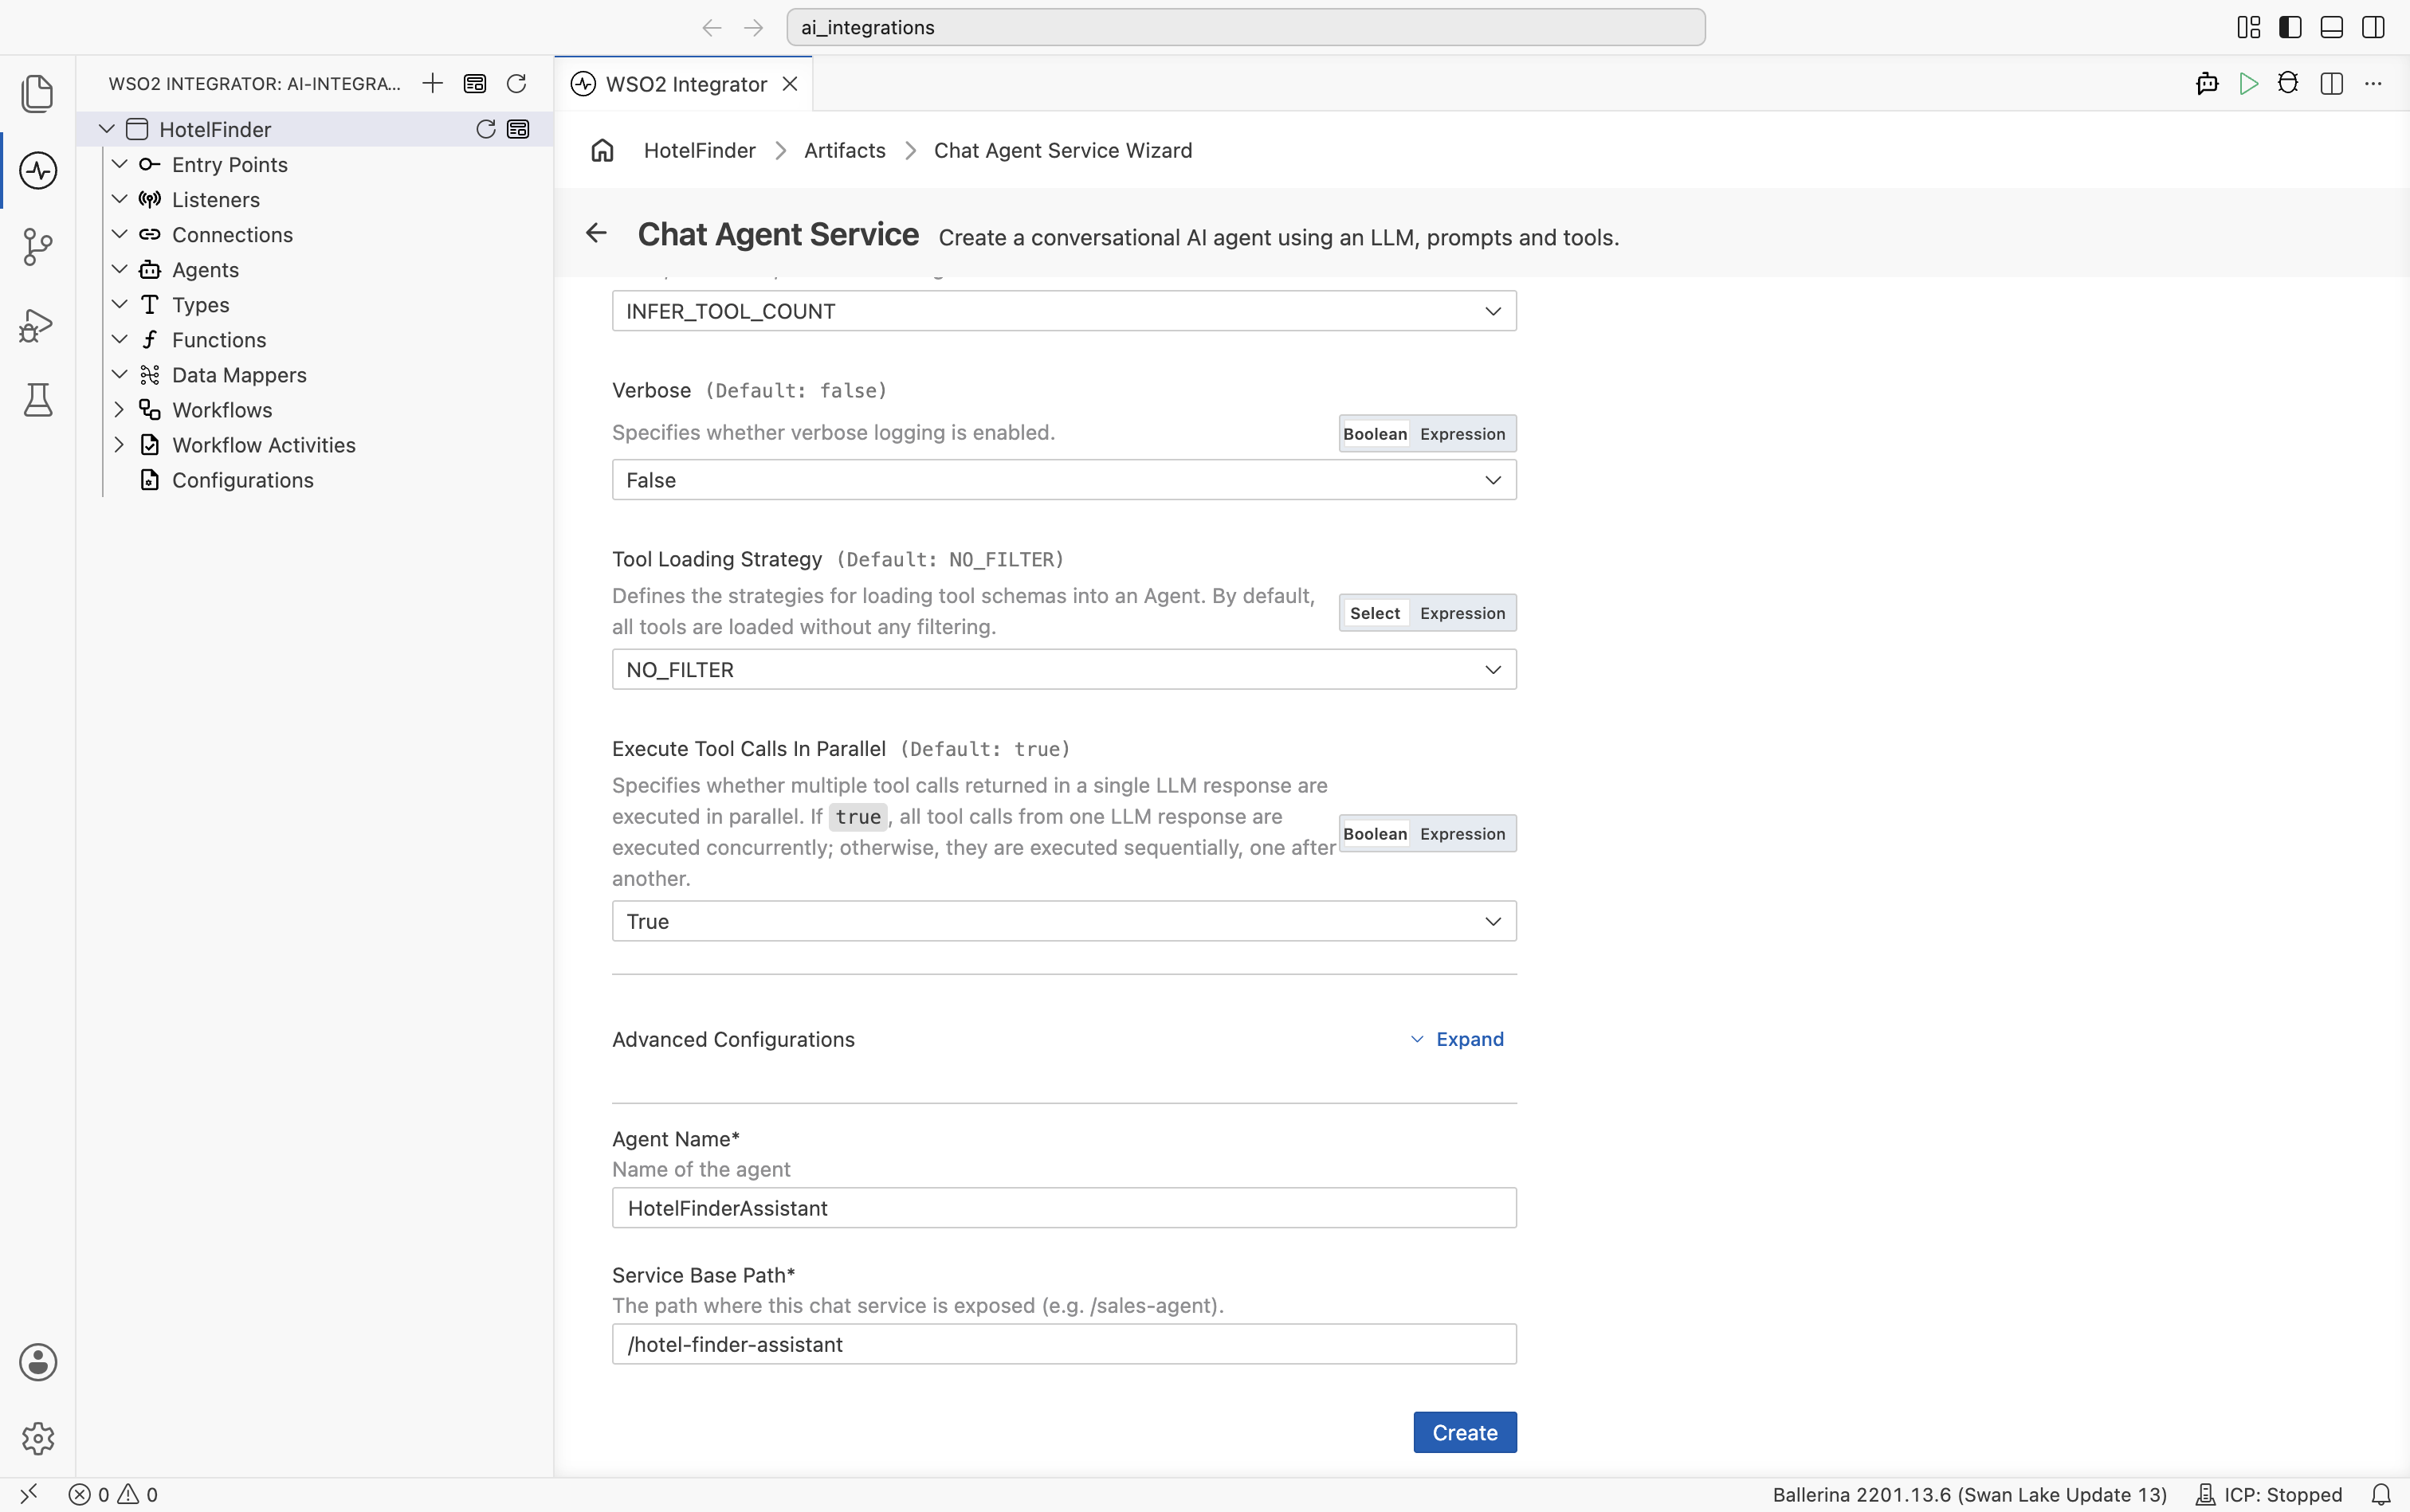Click the Ballerina version status entry
2410x1512 pixels.
(1968, 1494)
